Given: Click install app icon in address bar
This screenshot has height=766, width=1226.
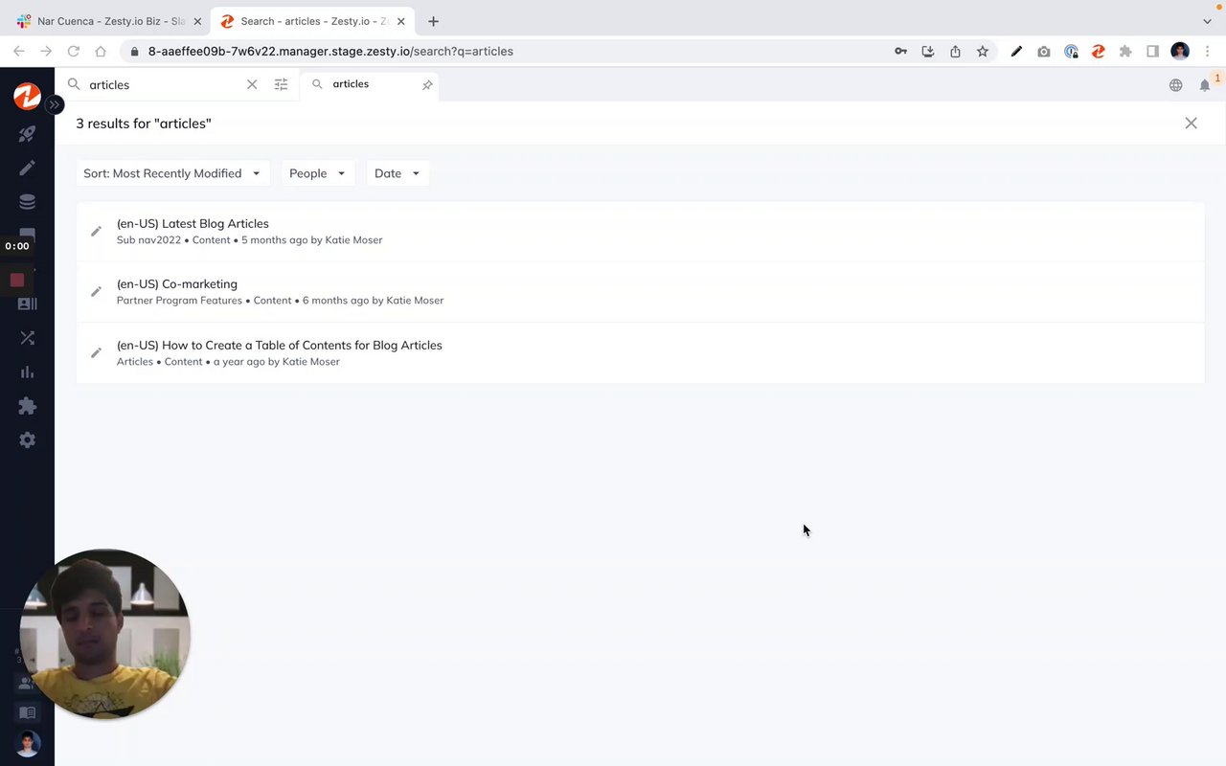Looking at the screenshot, I should 928,52.
